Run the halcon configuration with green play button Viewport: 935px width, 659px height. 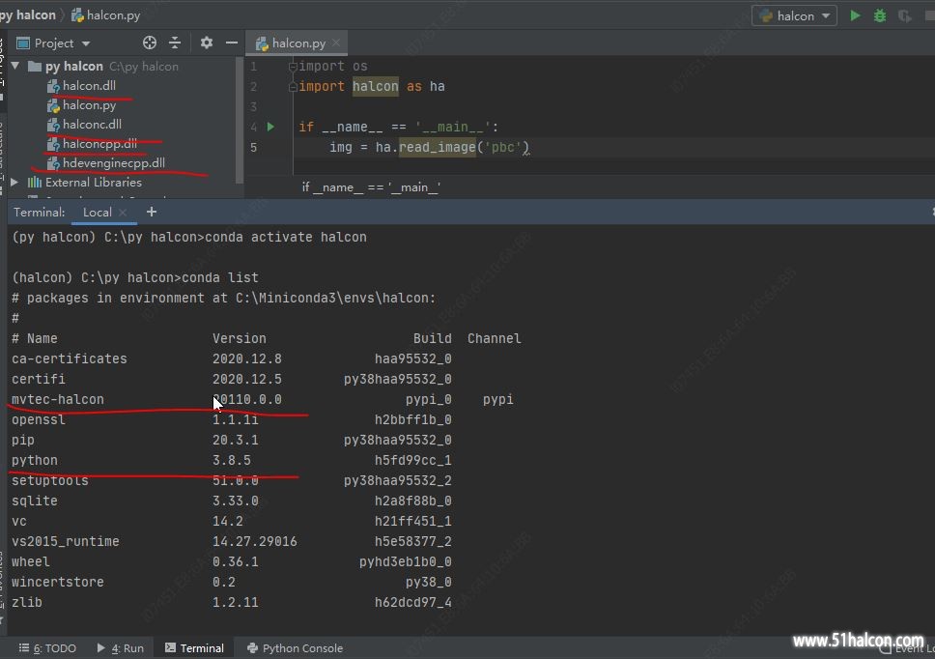tap(855, 15)
